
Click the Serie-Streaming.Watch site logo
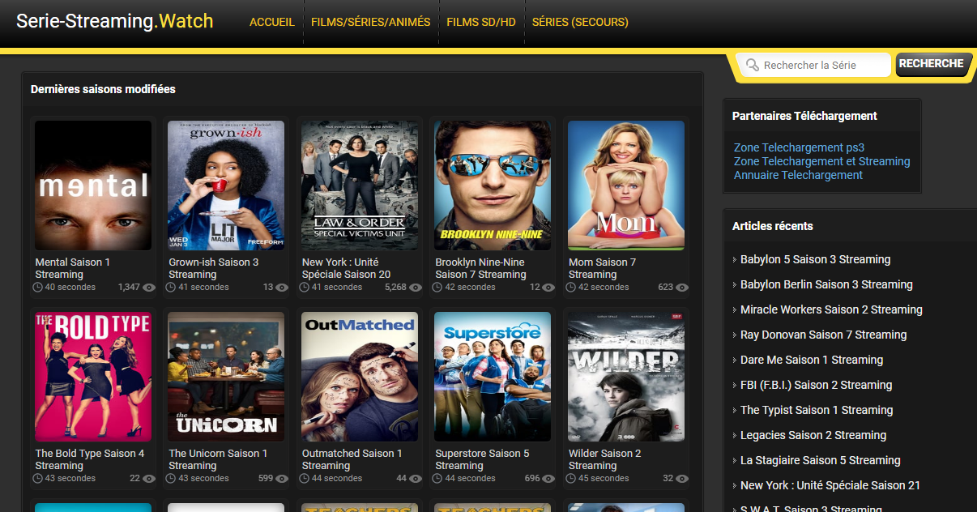coord(115,21)
